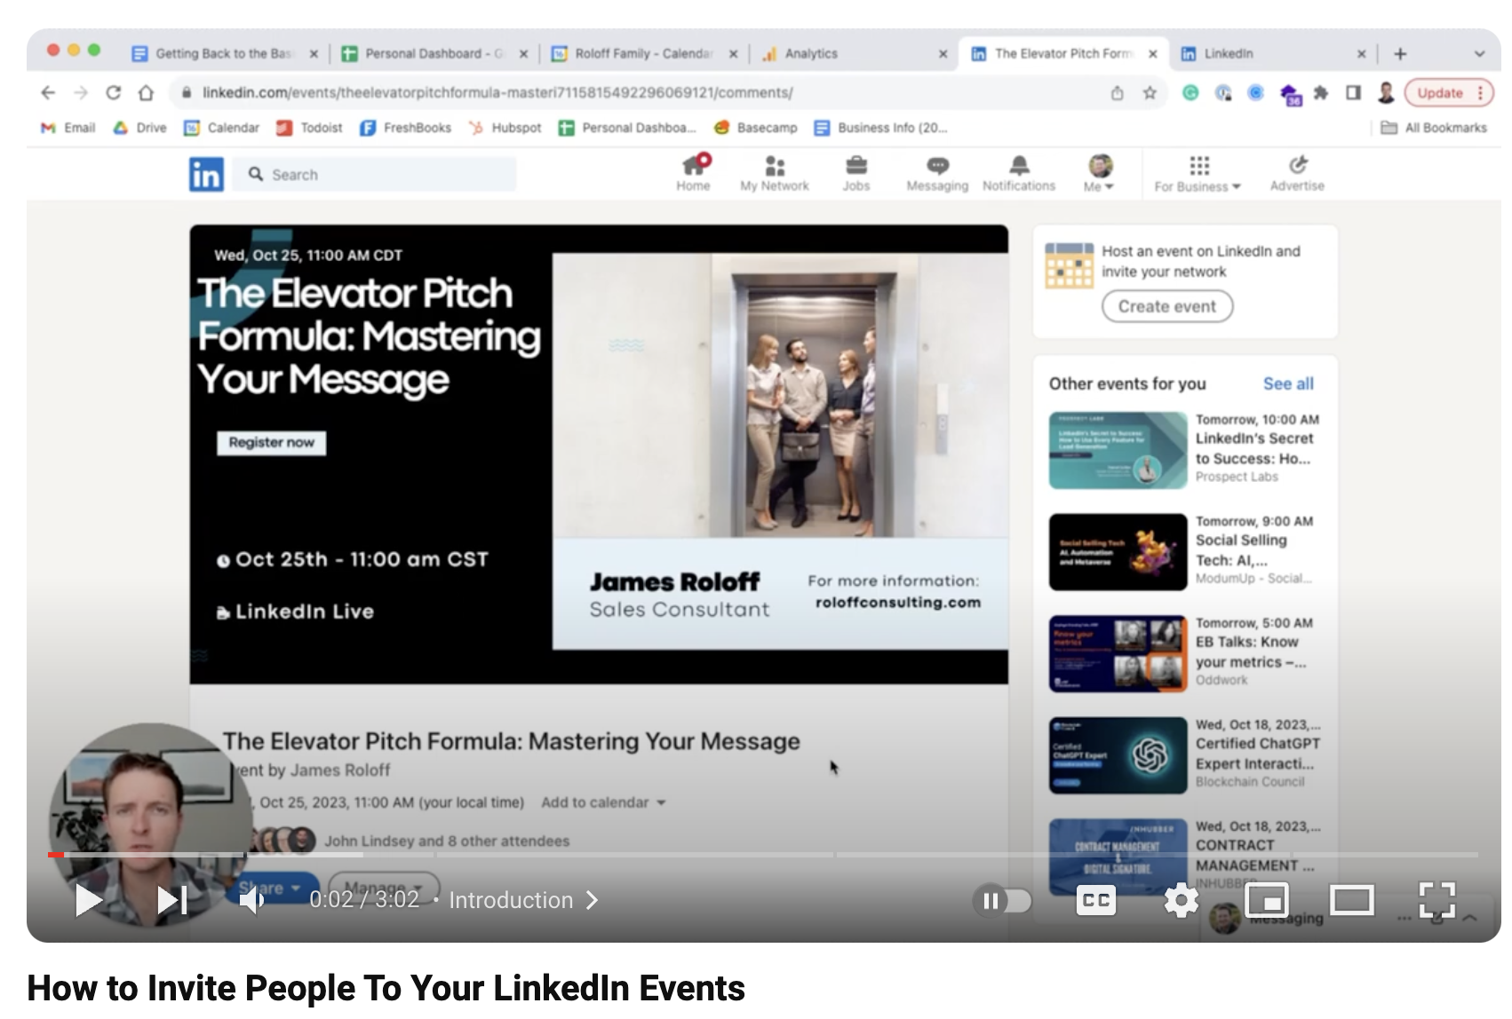Click the Advertise icon

click(1297, 173)
